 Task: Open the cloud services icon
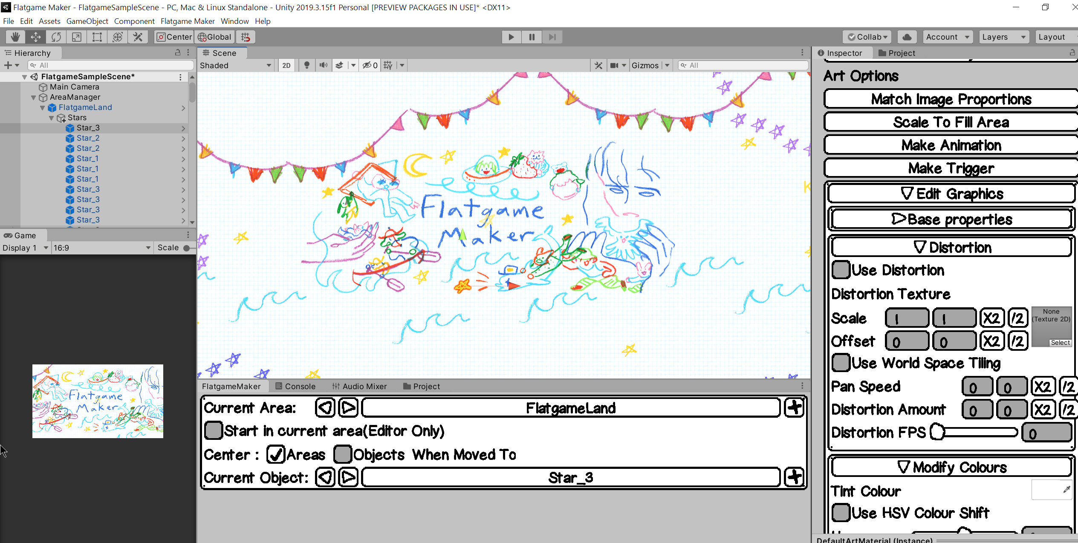[x=907, y=37]
